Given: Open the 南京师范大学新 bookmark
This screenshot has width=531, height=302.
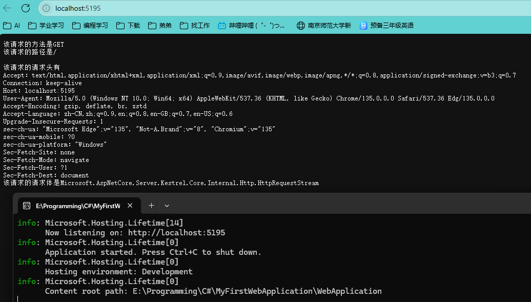Looking at the screenshot, I should click(x=324, y=25).
